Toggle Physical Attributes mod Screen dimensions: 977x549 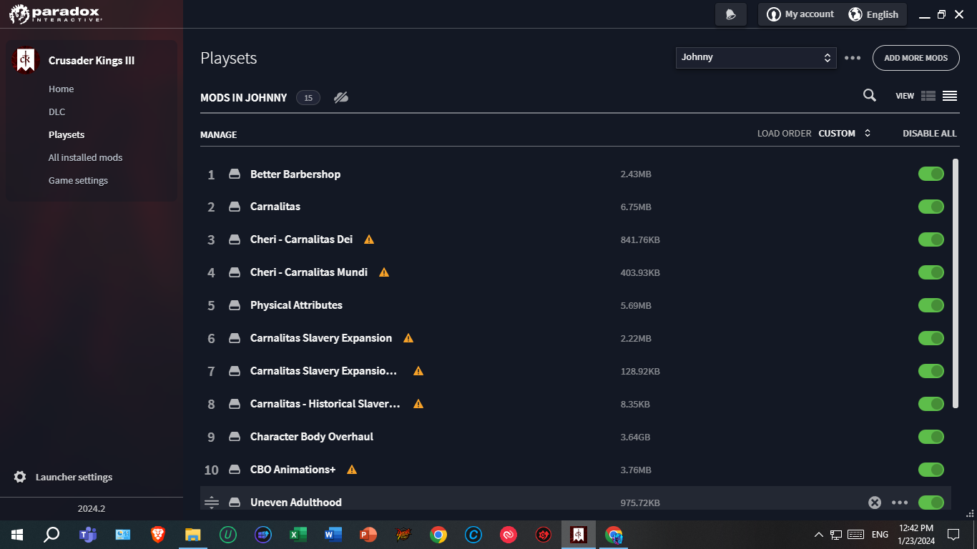click(931, 305)
